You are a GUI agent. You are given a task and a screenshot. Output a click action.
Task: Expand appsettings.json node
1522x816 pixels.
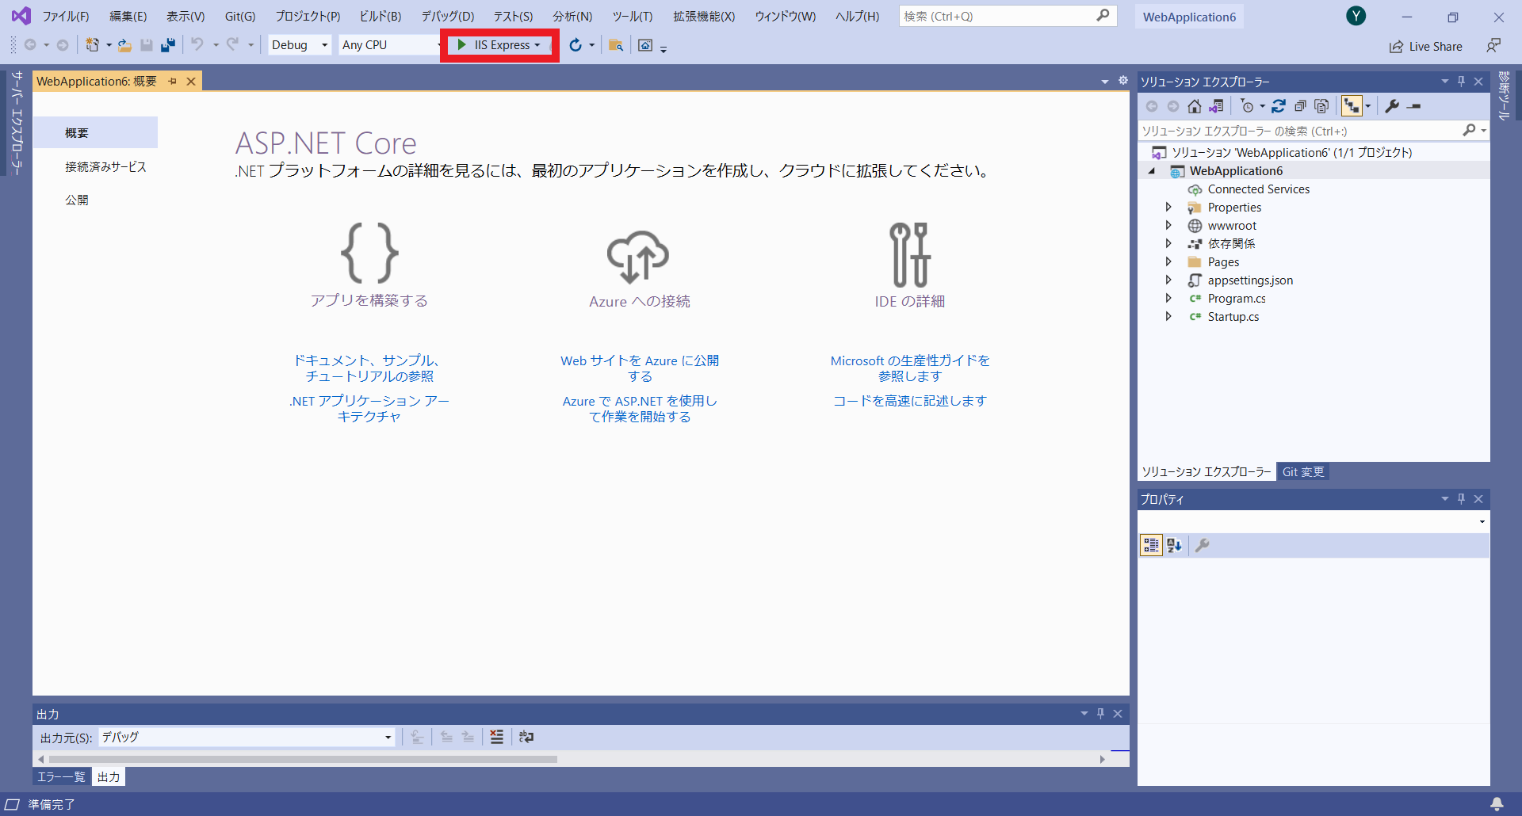pyautogui.click(x=1168, y=280)
